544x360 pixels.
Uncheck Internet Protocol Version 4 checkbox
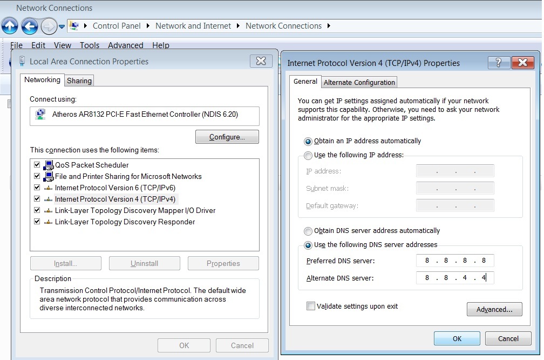37,199
